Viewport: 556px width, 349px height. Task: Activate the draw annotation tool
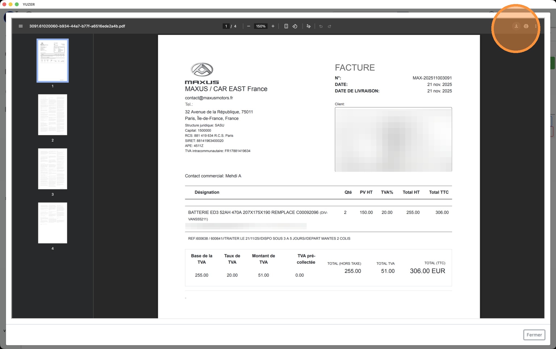click(x=308, y=26)
